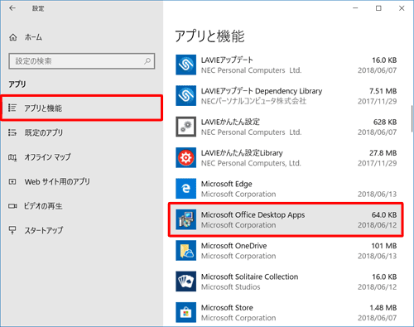Click the home icon beside ホーム
The height and width of the screenshot is (327, 414).
click(x=13, y=37)
